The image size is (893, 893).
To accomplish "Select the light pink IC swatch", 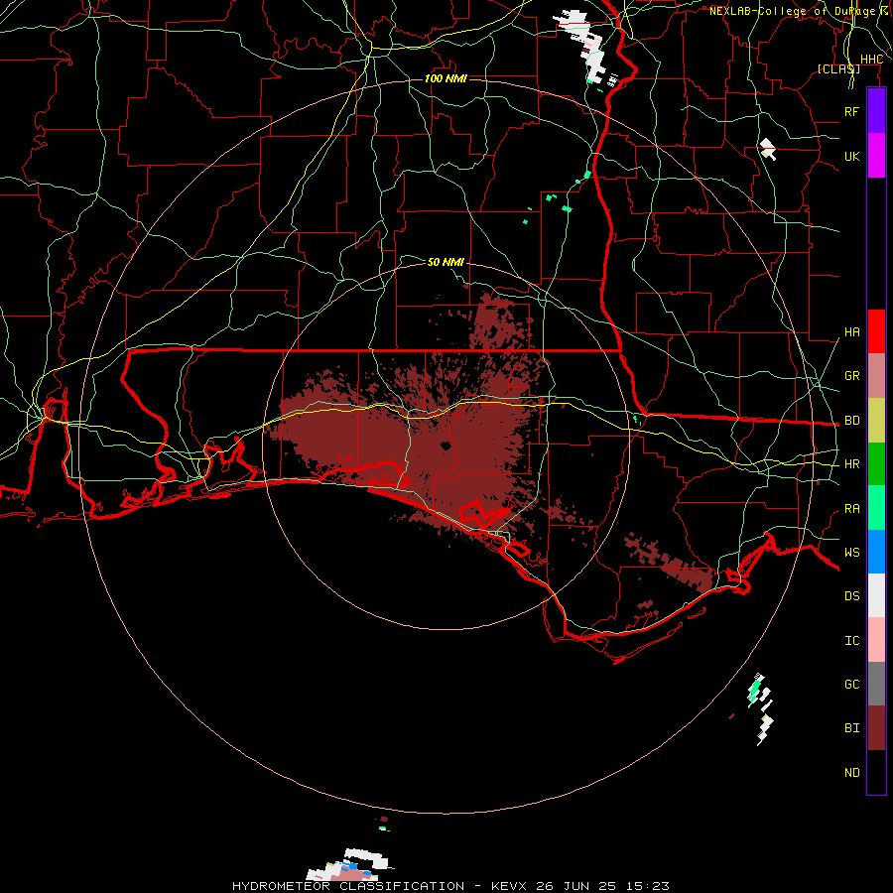I will pos(876,640).
